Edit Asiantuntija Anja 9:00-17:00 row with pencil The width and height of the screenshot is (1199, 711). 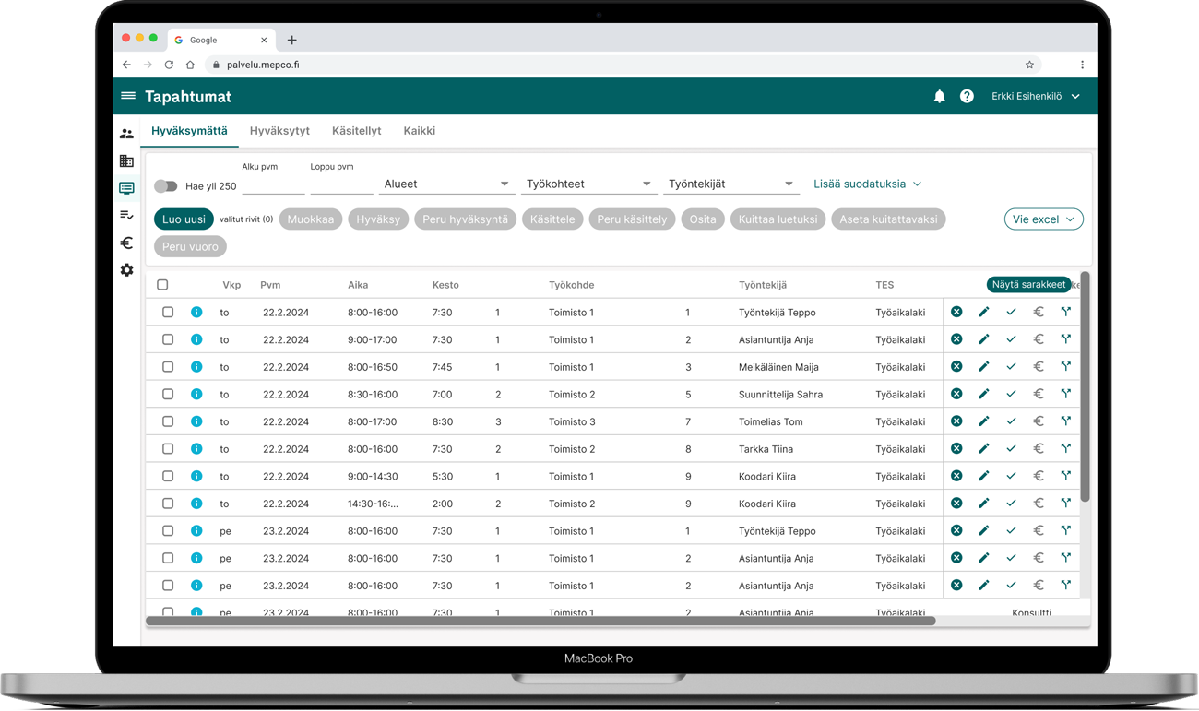(984, 339)
